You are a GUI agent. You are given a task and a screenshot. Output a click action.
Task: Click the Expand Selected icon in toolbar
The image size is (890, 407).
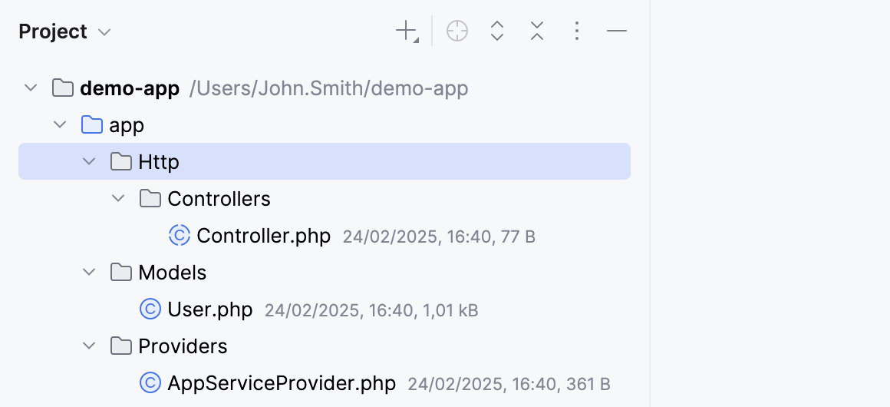pyautogui.click(x=497, y=31)
